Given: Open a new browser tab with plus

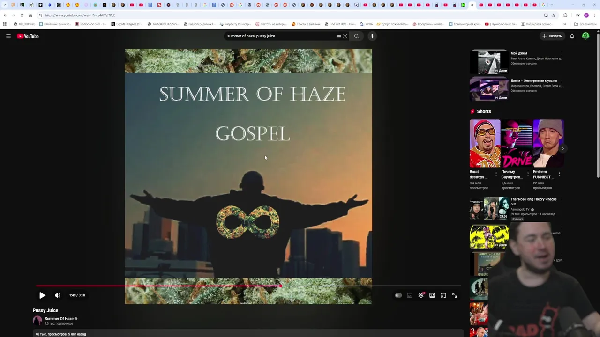Looking at the screenshot, I should pos(552,5).
